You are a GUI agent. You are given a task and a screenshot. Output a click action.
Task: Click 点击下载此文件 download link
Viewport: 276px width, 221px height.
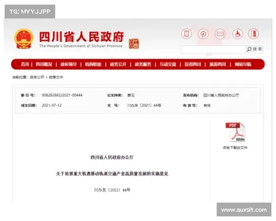235,147
